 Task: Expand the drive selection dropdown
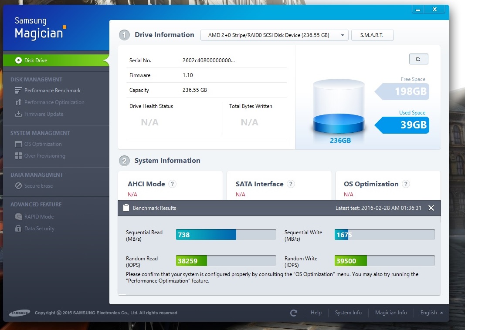click(275, 35)
